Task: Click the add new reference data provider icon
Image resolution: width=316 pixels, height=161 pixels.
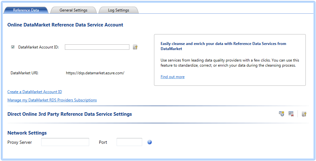Action: click(x=281, y=114)
